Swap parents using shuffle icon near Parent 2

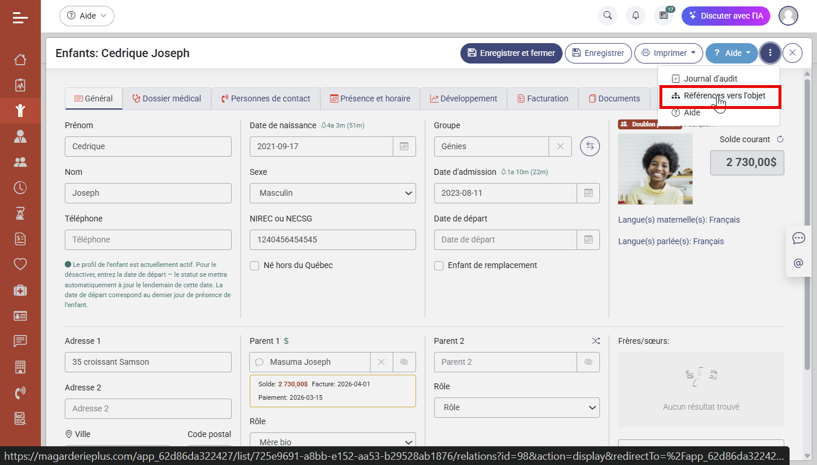coord(595,341)
